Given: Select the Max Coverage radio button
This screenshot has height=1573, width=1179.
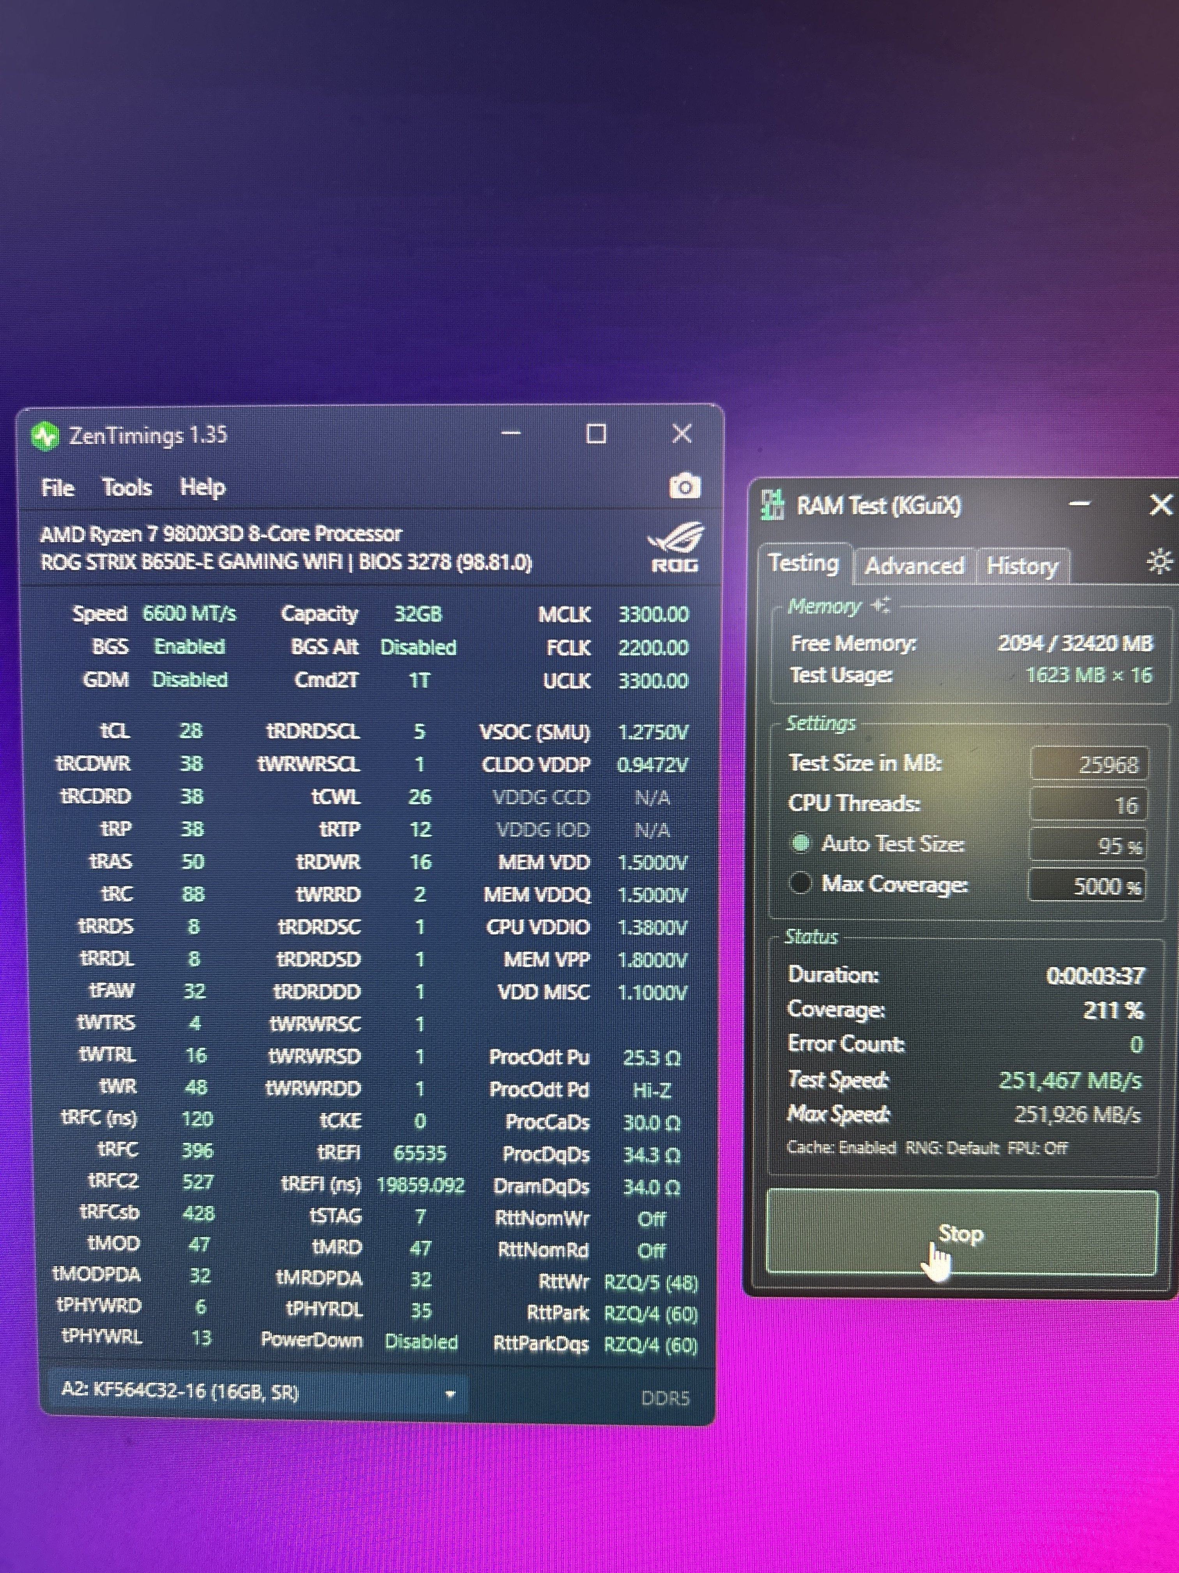Looking at the screenshot, I should [x=800, y=883].
